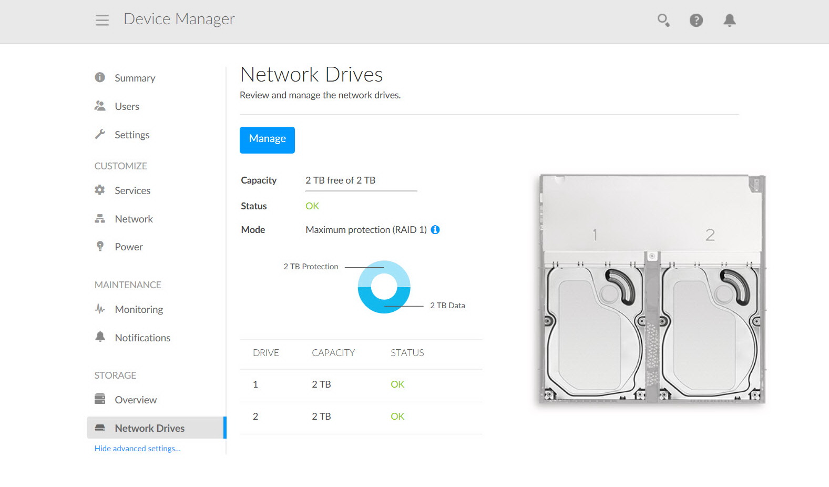Select drive 1 row number
829x487 pixels.
[x=255, y=384]
